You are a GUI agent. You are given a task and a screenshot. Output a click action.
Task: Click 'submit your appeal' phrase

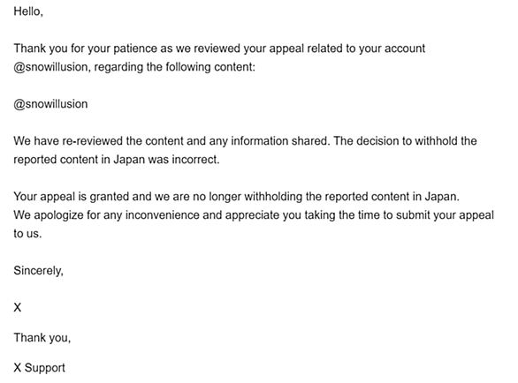point(445,215)
